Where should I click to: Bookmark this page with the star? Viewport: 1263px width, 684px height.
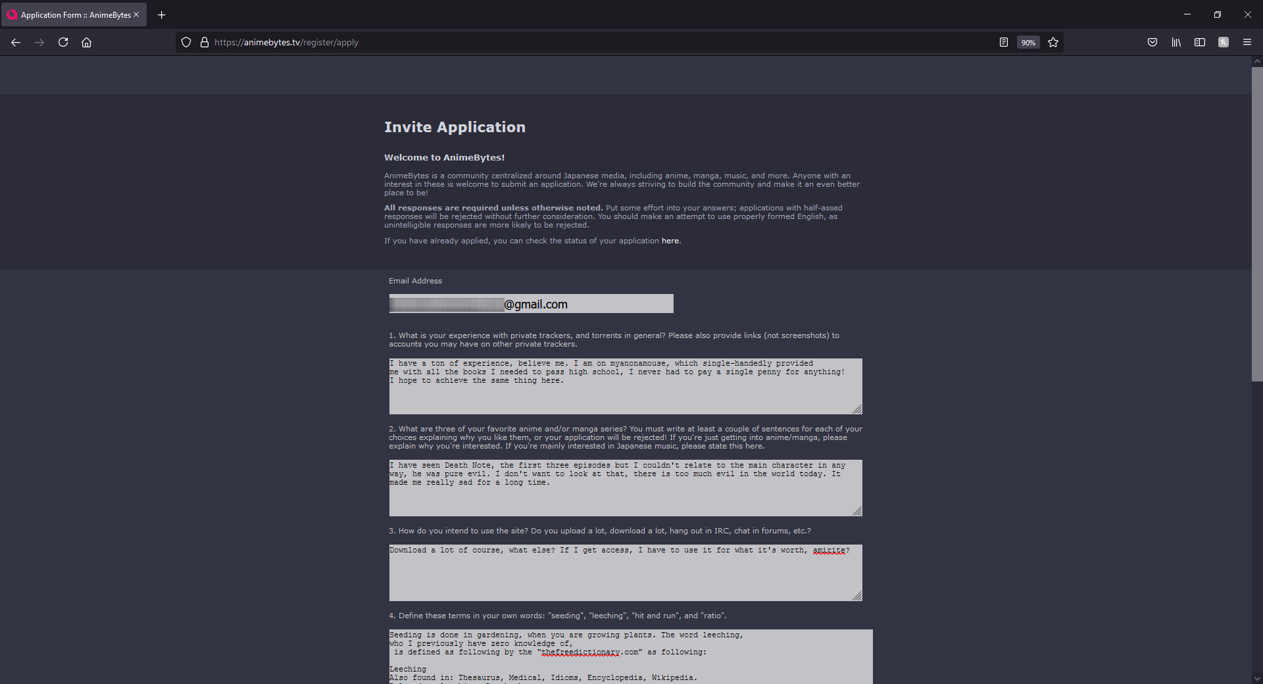[x=1053, y=42]
